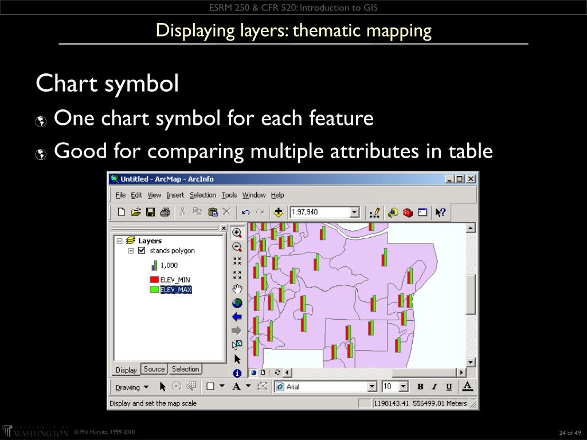Click the Fixed Zoom Out icon
This screenshot has height=440, width=587.
click(237, 275)
